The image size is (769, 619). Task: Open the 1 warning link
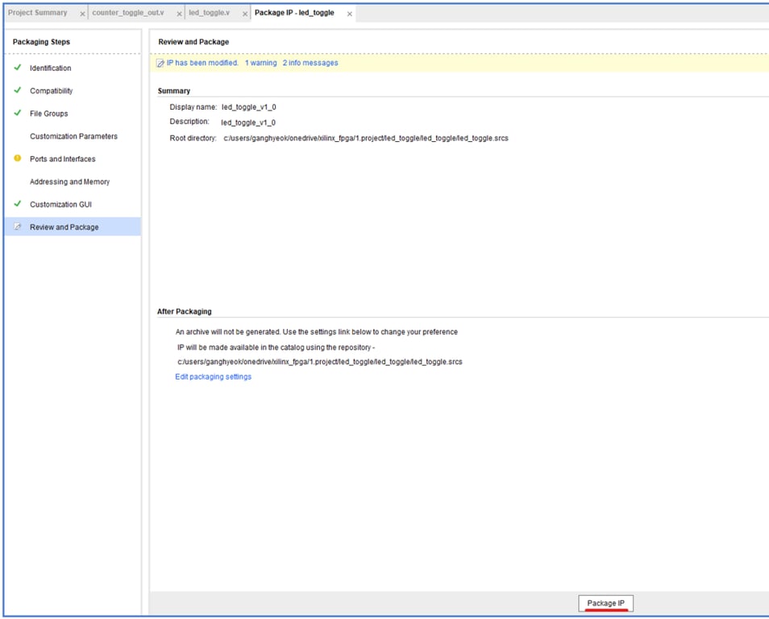(x=261, y=63)
